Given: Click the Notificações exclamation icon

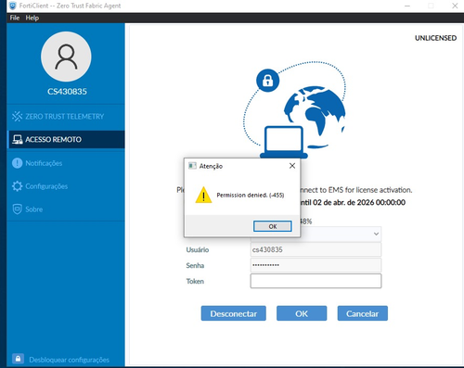Looking at the screenshot, I should tap(17, 163).
